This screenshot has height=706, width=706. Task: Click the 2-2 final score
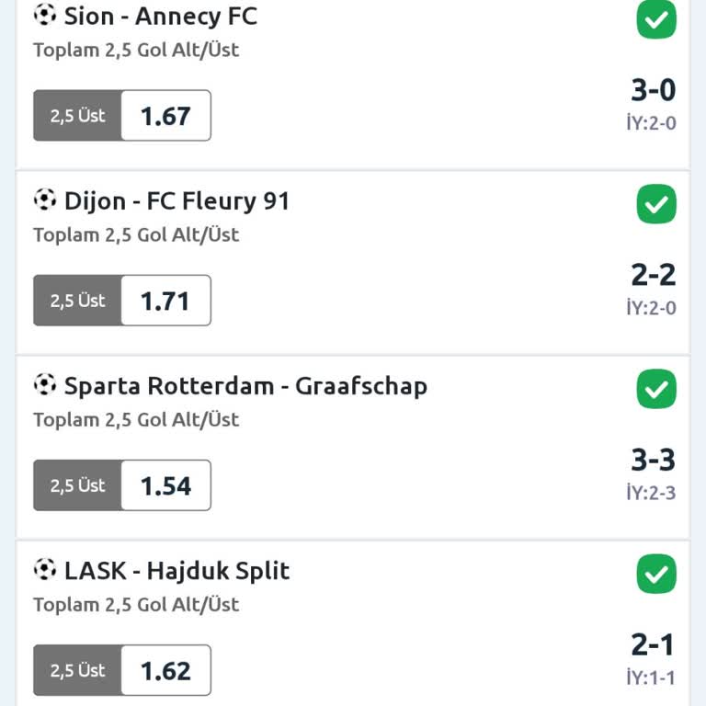(x=653, y=274)
